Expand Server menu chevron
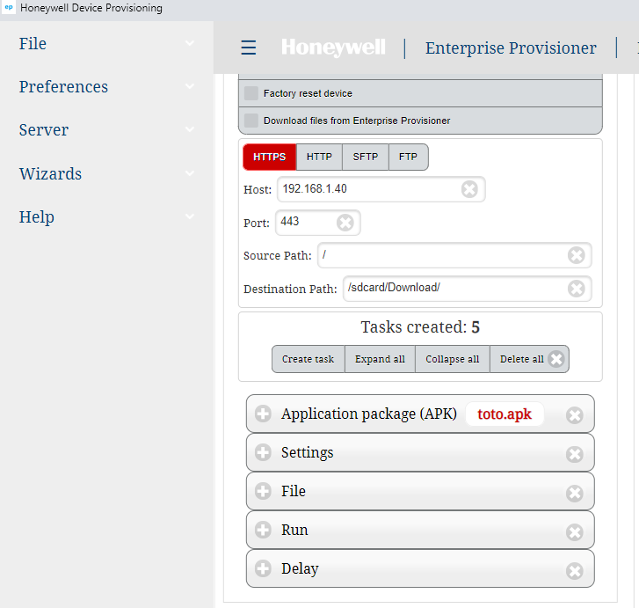 tap(190, 129)
